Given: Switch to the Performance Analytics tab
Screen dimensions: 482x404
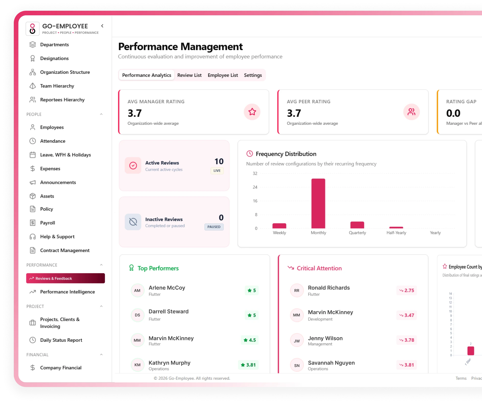Looking at the screenshot, I should (147, 75).
